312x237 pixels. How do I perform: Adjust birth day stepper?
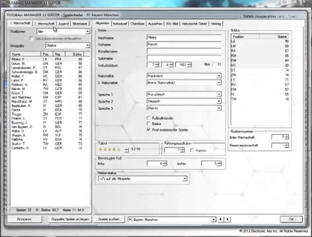157,65
